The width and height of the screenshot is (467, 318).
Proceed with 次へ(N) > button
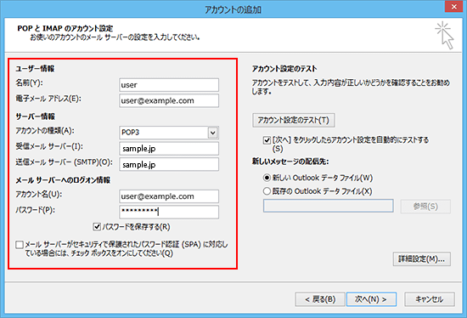[x=371, y=299]
